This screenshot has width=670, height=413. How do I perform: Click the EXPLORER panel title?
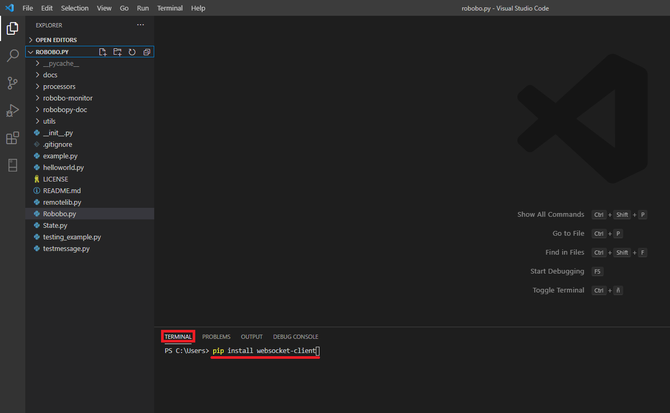pos(49,25)
